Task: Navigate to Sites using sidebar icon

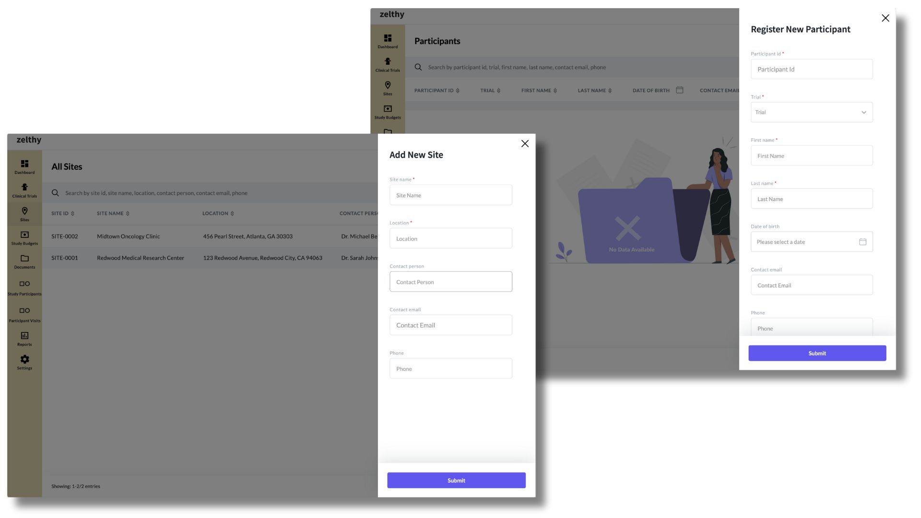Action: point(24,214)
